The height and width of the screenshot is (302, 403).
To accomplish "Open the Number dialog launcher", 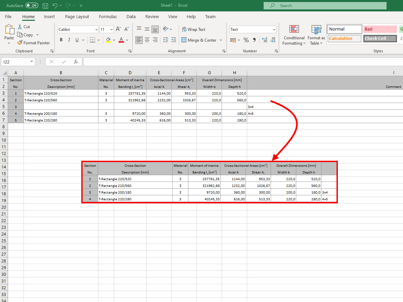I will tap(276, 51).
